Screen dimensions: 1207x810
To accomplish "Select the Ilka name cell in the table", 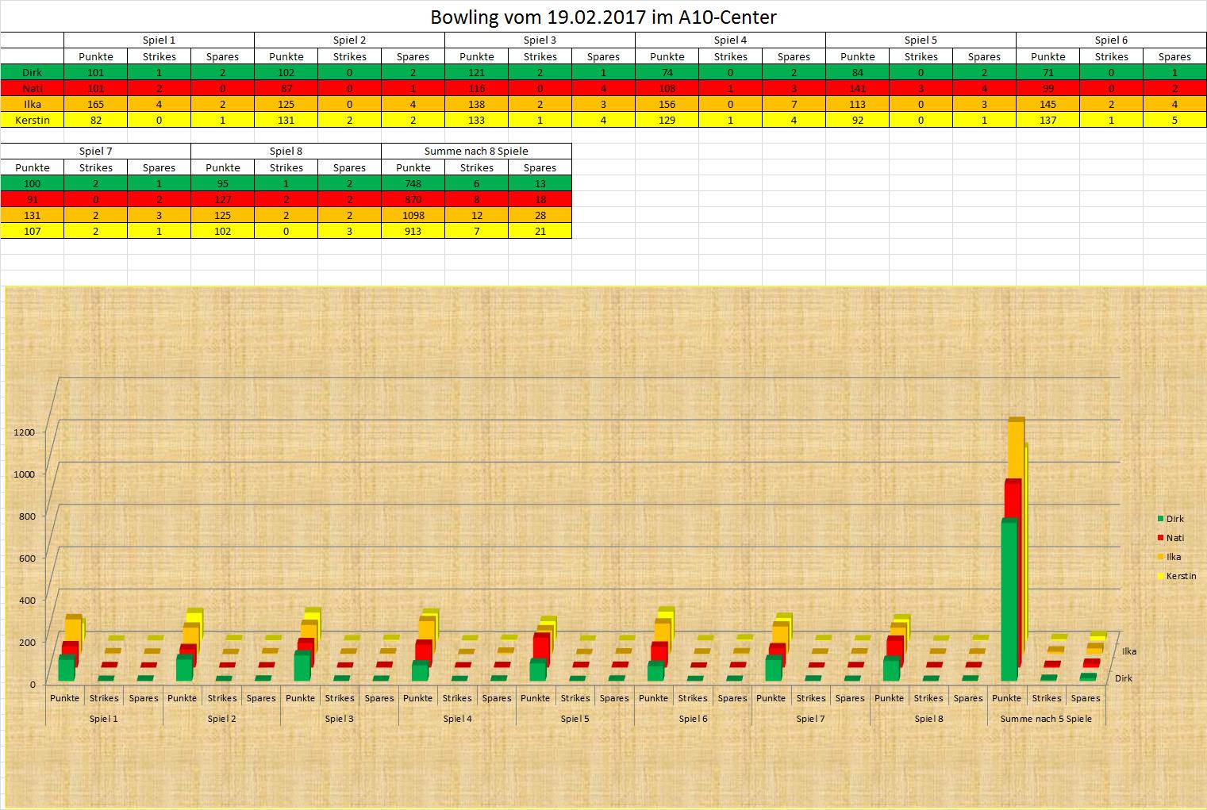I will pos(32,104).
